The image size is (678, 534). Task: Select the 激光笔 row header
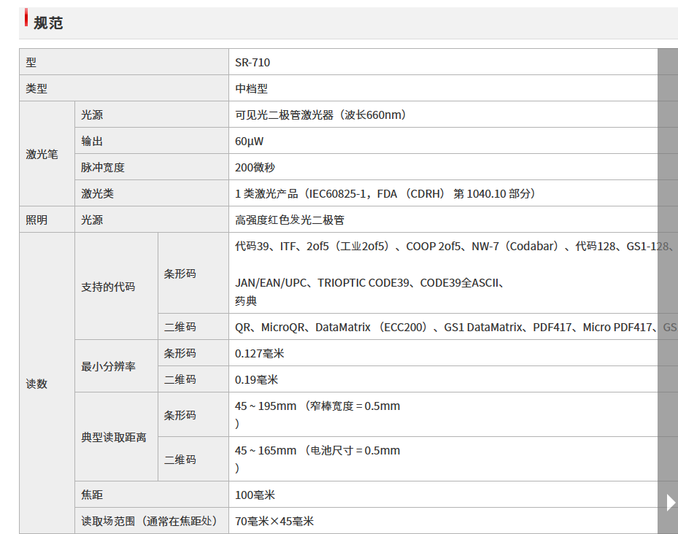(42, 155)
